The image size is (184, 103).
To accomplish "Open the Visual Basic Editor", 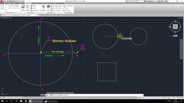I will click(x=56, y=6).
